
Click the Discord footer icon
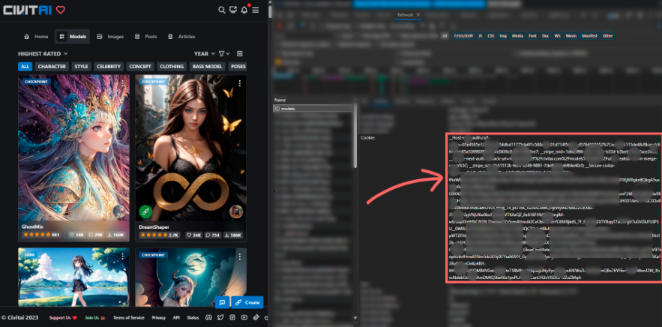208,317
